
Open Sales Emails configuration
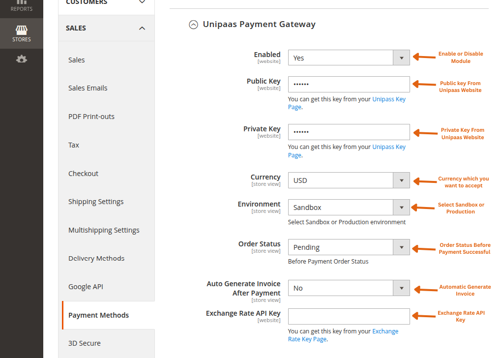point(88,88)
